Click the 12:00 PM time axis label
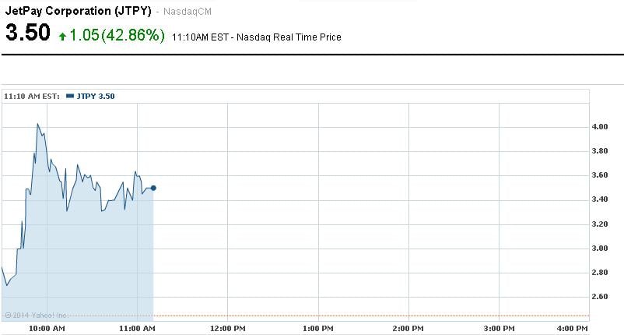 click(x=227, y=329)
